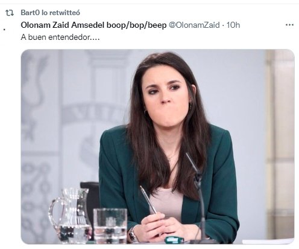299x249 pixels.
Task: Click the white paper at photo's bottom corner
Action: point(268,241)
